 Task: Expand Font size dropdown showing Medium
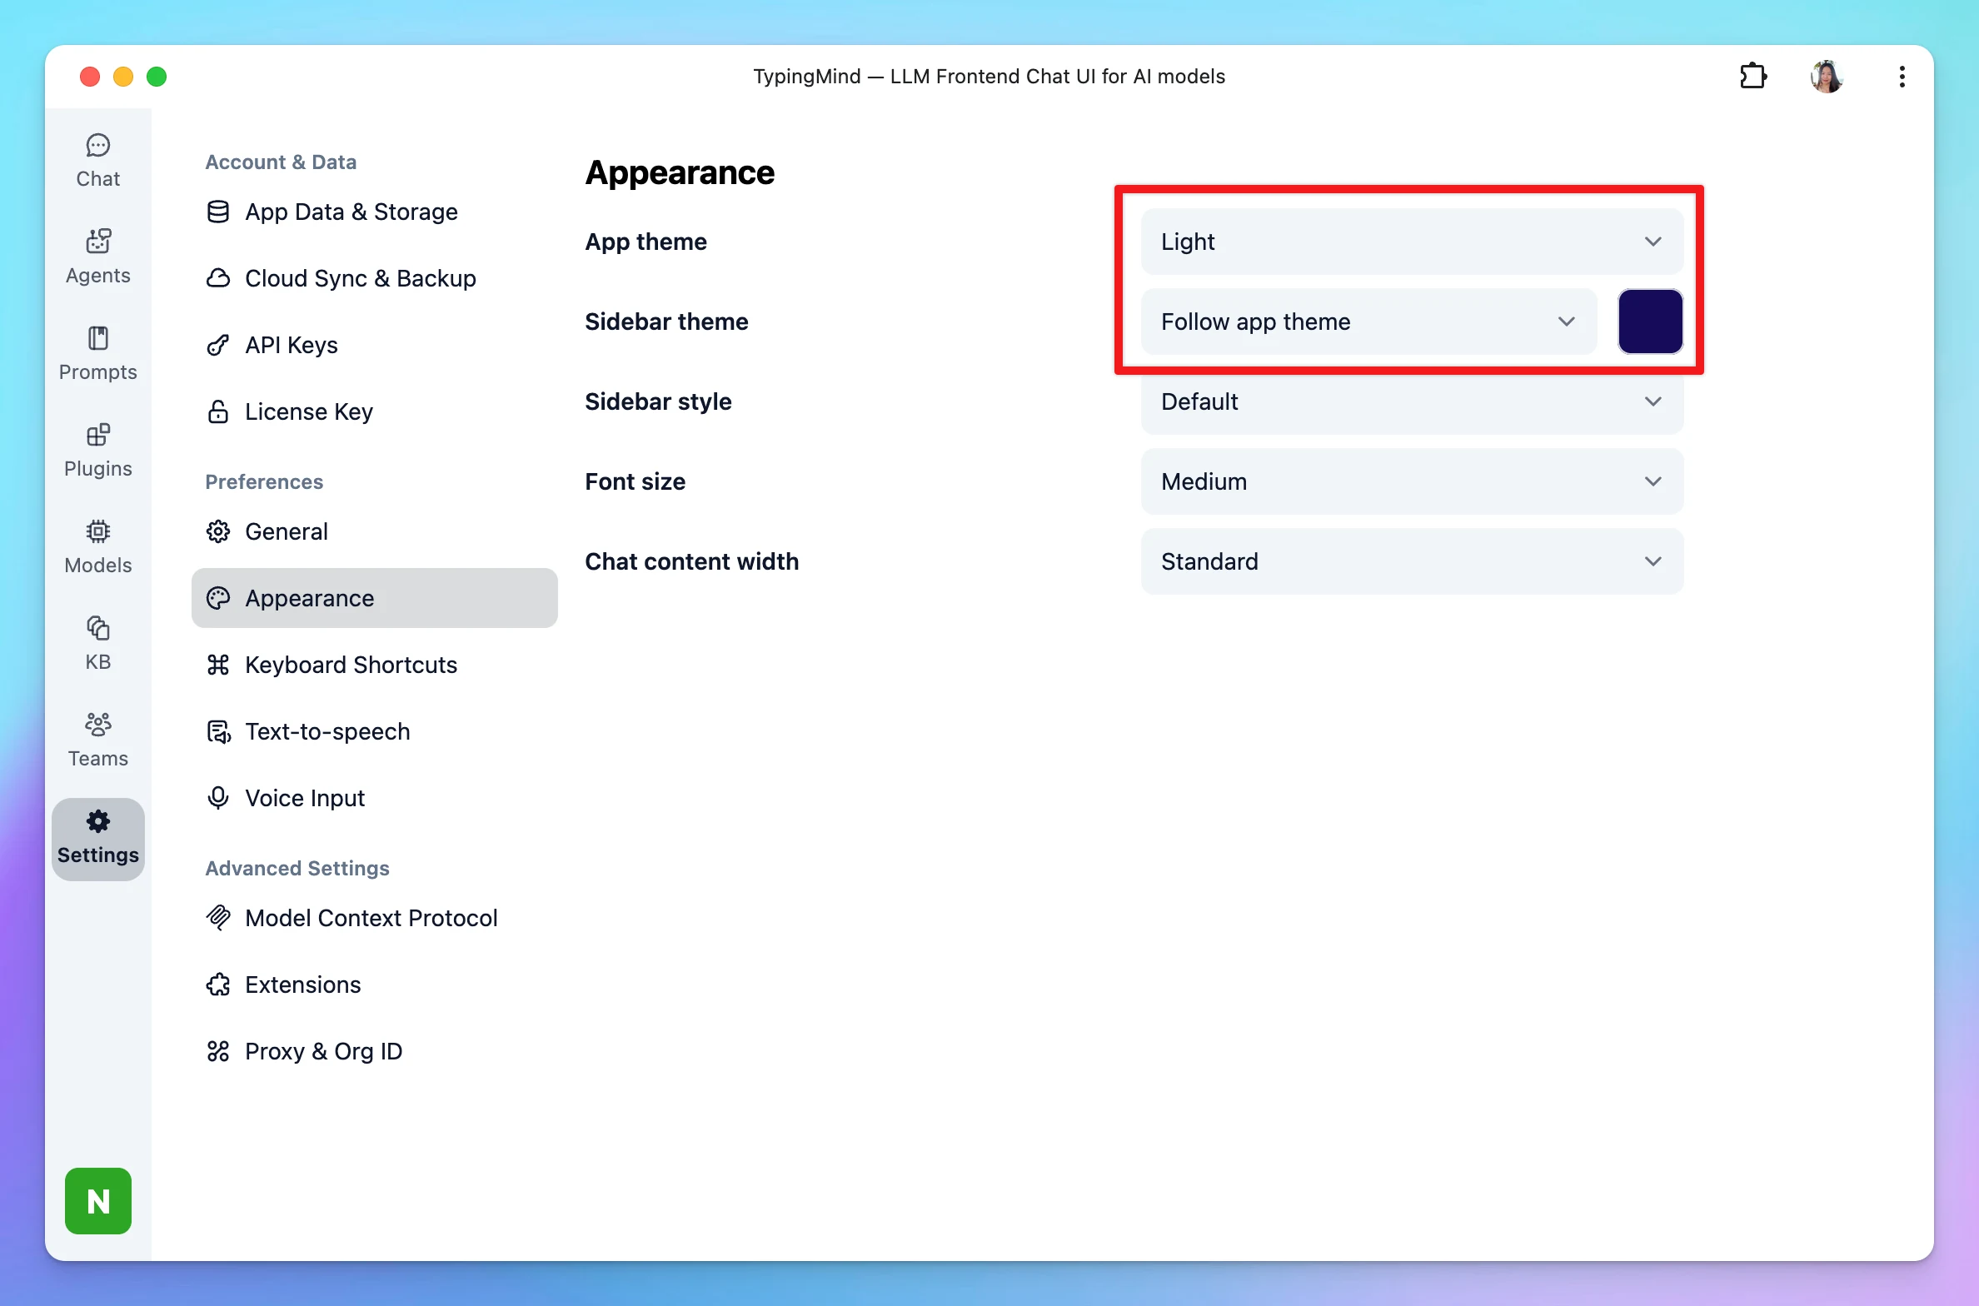click(x=1412, y=481)
